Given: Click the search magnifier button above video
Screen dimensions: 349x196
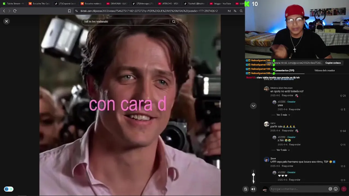Looking at the screenshot, I should tap(174, 22).
